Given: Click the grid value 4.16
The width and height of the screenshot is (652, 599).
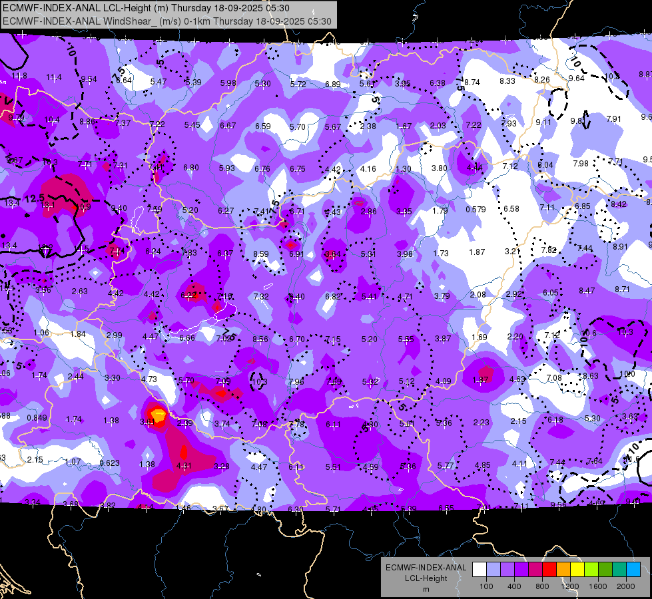Looking at the screenshot, I should tap(368, 169).
